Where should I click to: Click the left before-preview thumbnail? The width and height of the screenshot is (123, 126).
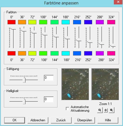[75, 84]
